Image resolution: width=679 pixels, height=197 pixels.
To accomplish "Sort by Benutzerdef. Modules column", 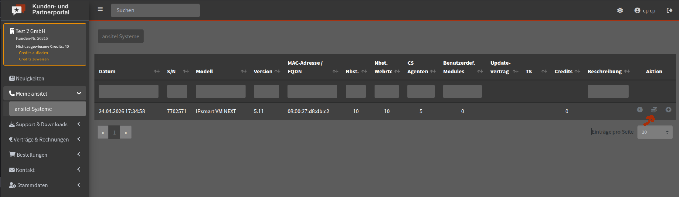I will coord(480,71).
